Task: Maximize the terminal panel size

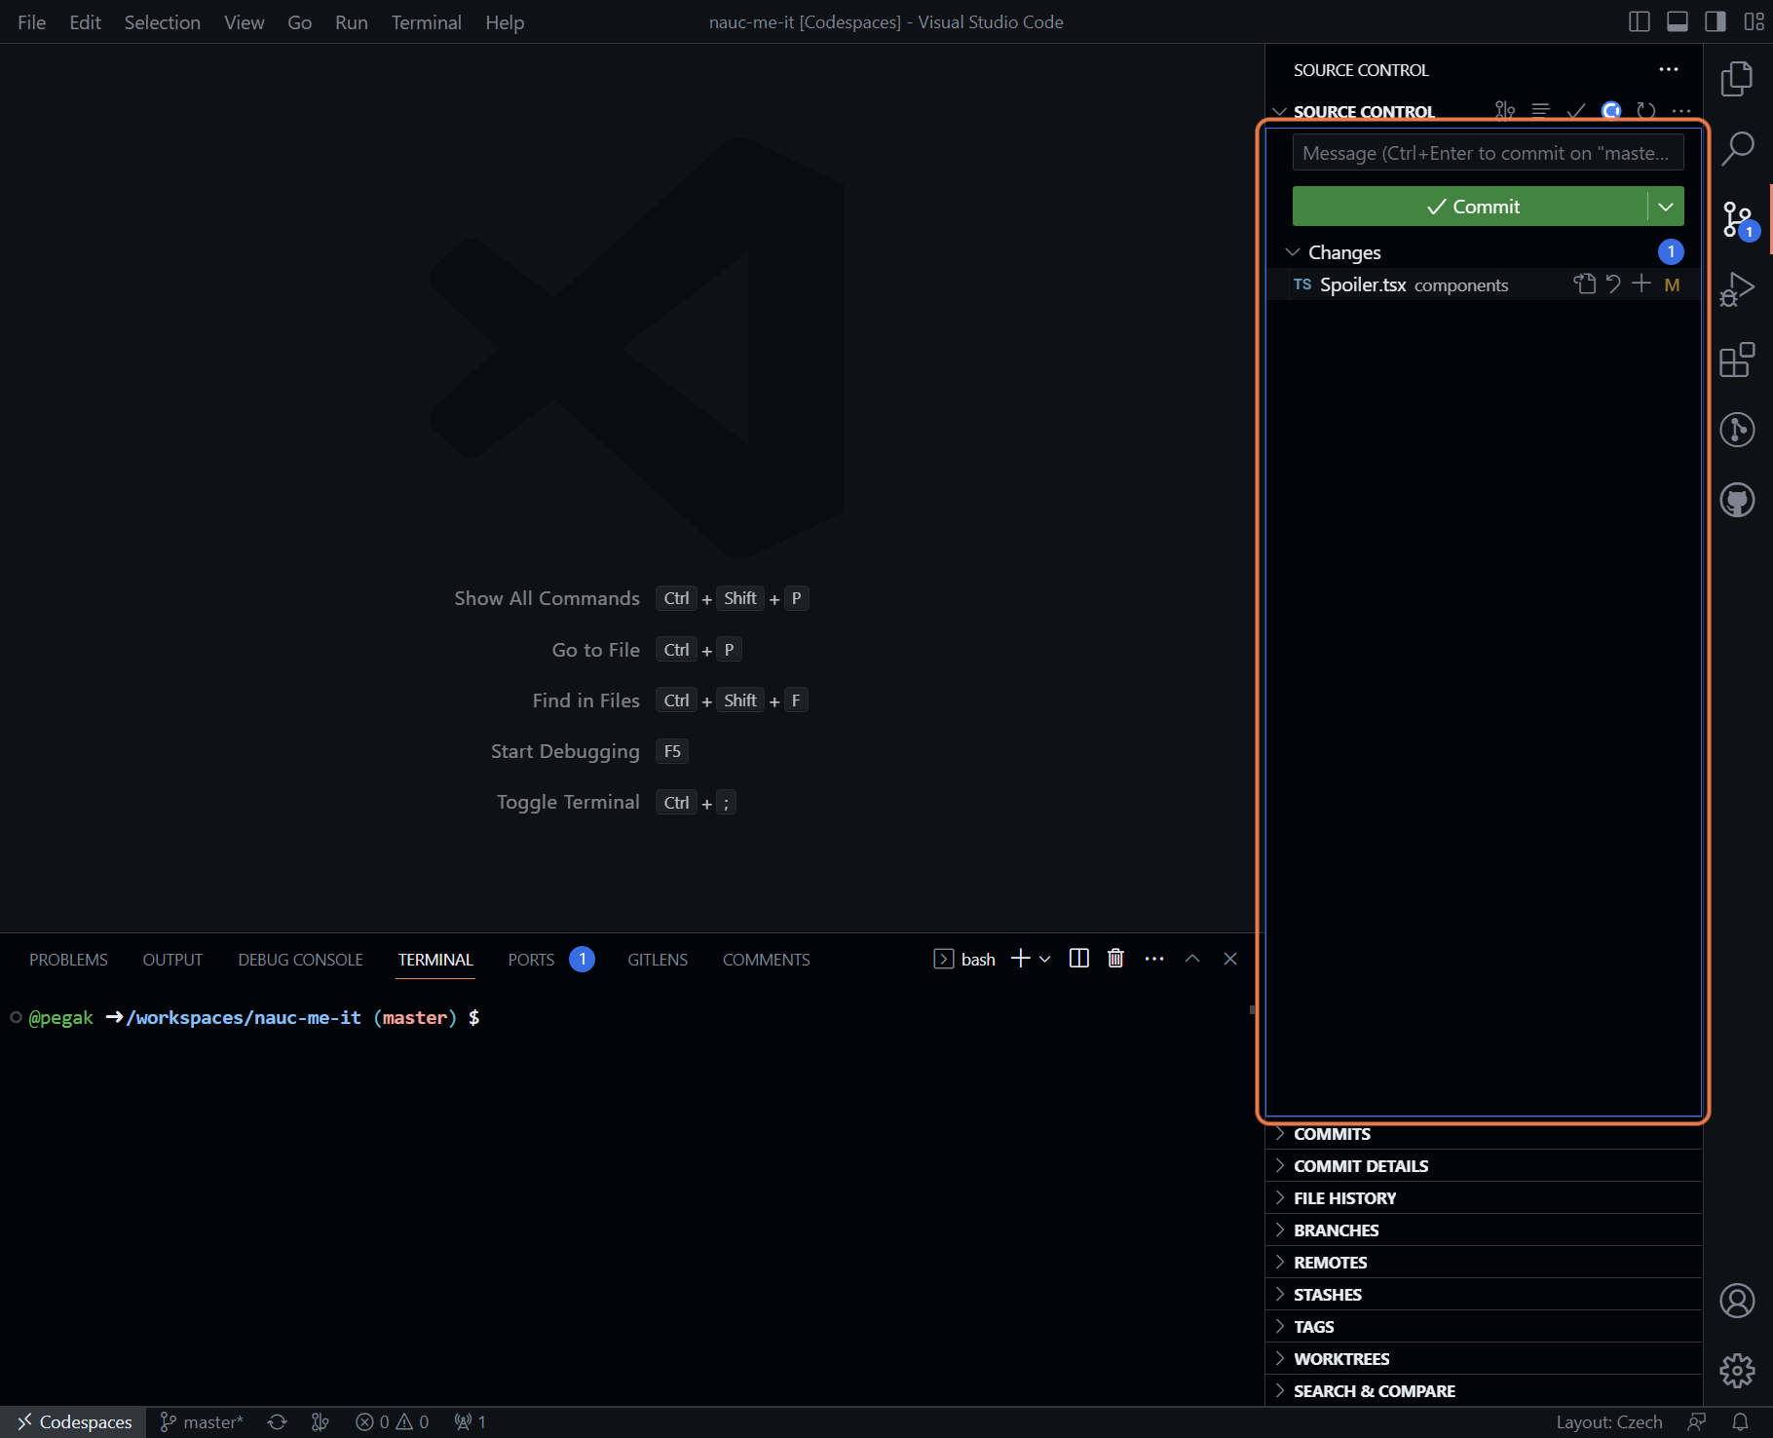Action: [x=1192, y=959]
